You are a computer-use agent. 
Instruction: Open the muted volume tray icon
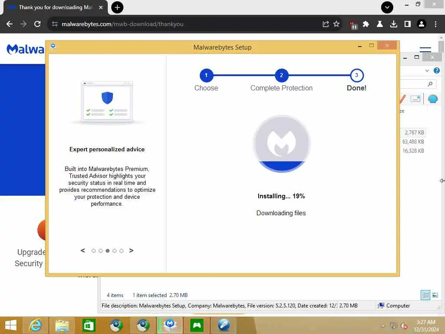coord(404,326)
